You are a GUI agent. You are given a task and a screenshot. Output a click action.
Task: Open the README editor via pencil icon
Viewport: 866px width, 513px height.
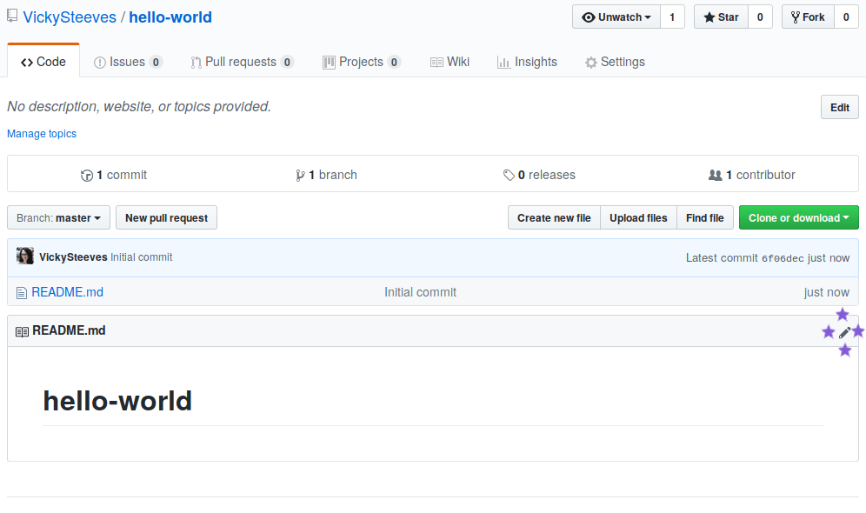click(x=844, y=331)
